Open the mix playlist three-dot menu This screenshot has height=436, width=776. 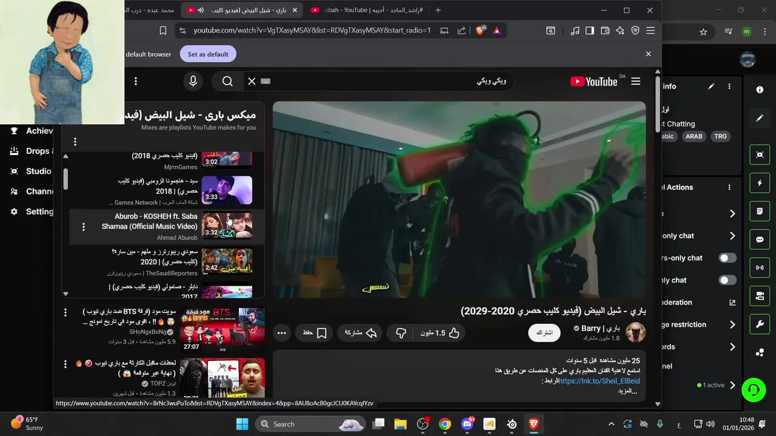pos(75,142)
